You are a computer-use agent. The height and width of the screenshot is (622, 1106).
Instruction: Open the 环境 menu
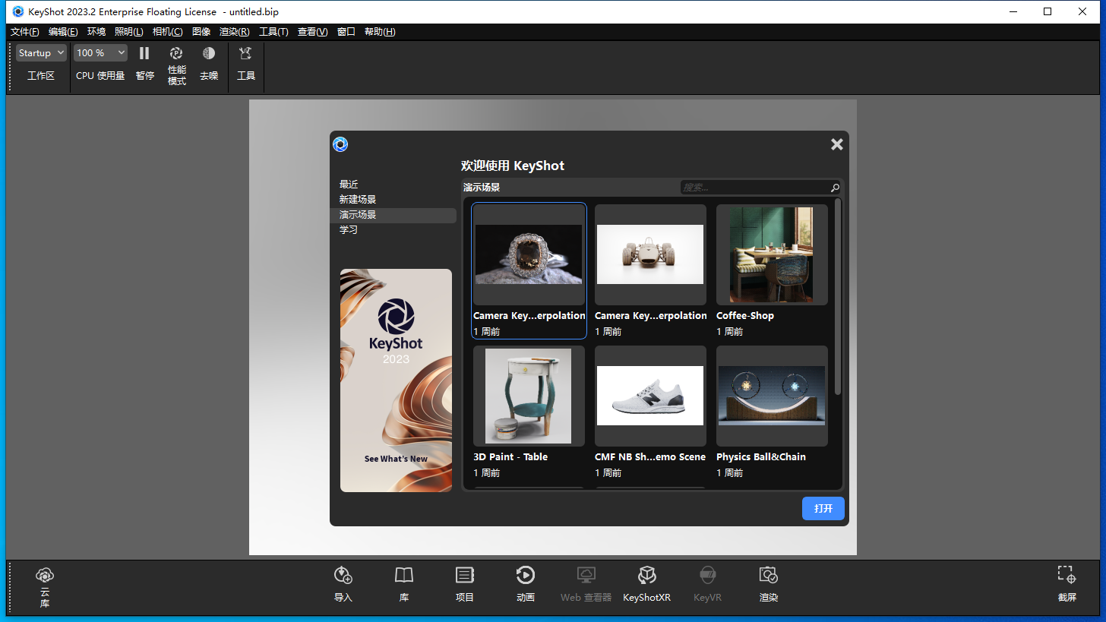(96, 32)
